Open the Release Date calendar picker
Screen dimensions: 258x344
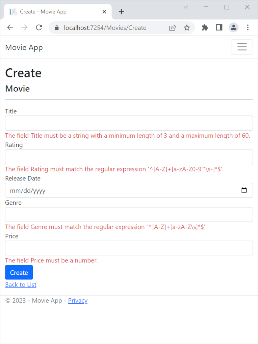point(244,190)
